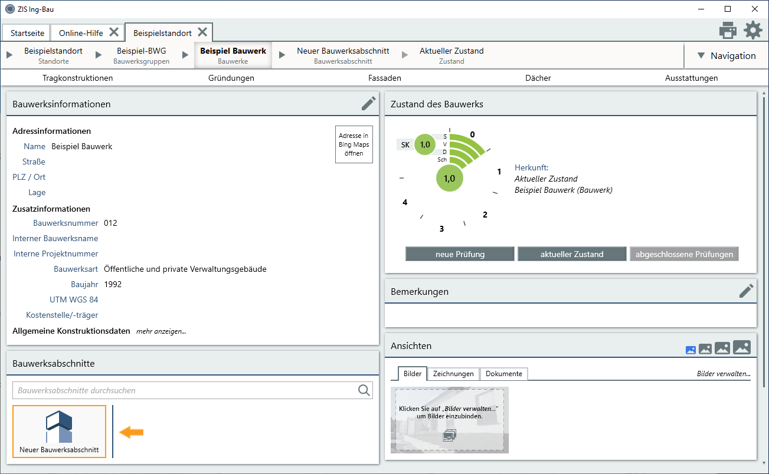This screenshot has width=769, height=474.
Task: Close the Beispielstandort tab
Action: pyautogui.click(x=202, y=32)
